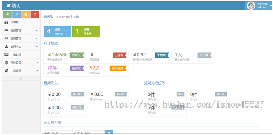Viewport: 273px width, 135px height.
Task: Click the 统计数据 section heading
Action: [x=51, y=43]
